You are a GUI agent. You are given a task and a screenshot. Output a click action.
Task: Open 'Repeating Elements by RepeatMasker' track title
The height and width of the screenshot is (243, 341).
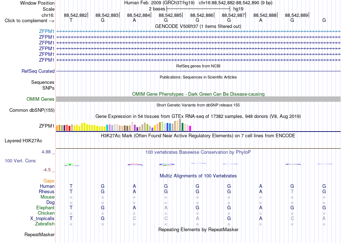pos(198,229)
